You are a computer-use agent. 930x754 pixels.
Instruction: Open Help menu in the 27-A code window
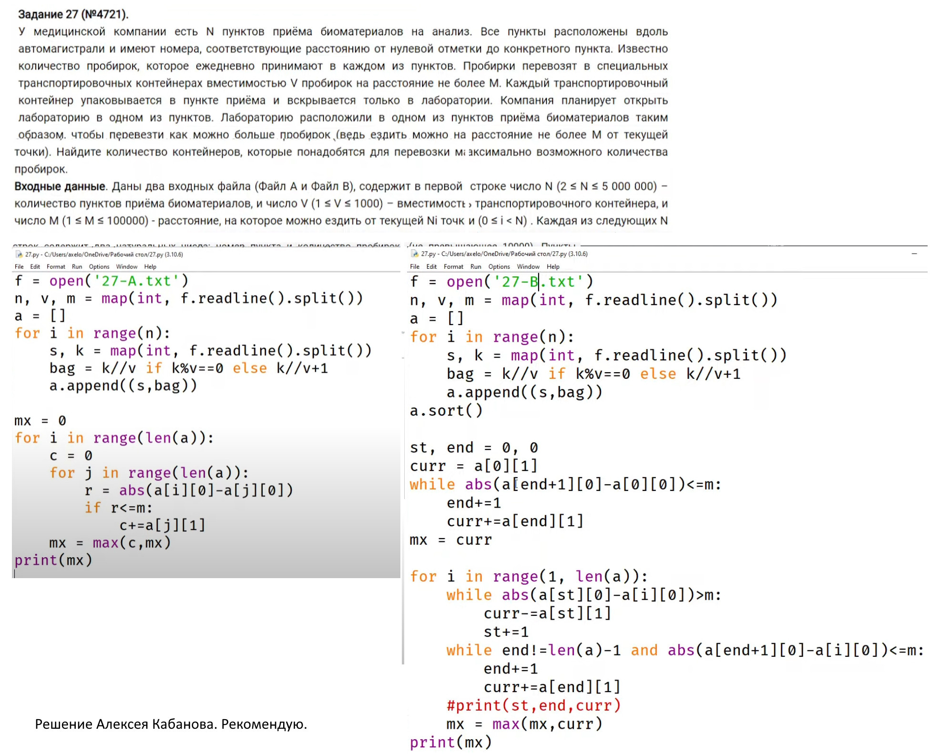(x=150, y=266)
